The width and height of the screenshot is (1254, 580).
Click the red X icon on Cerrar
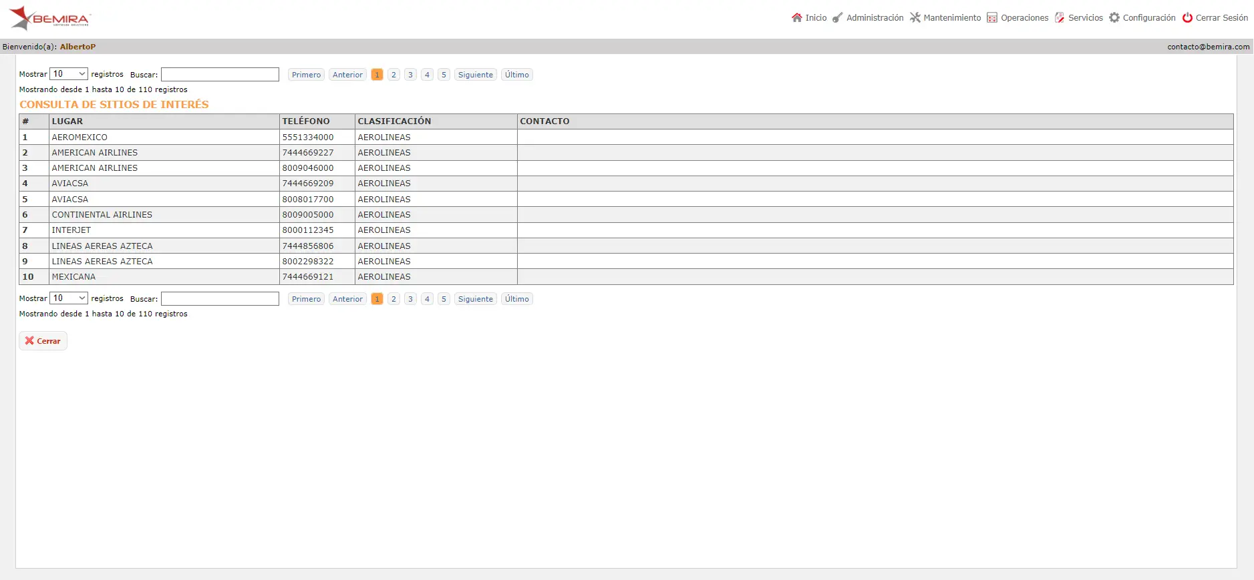pyautogui.click(x=29, y=341)
